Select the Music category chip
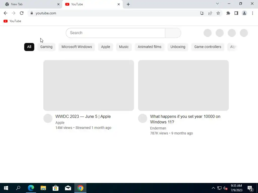Screen dimensions: 258x193 point(124,47)
